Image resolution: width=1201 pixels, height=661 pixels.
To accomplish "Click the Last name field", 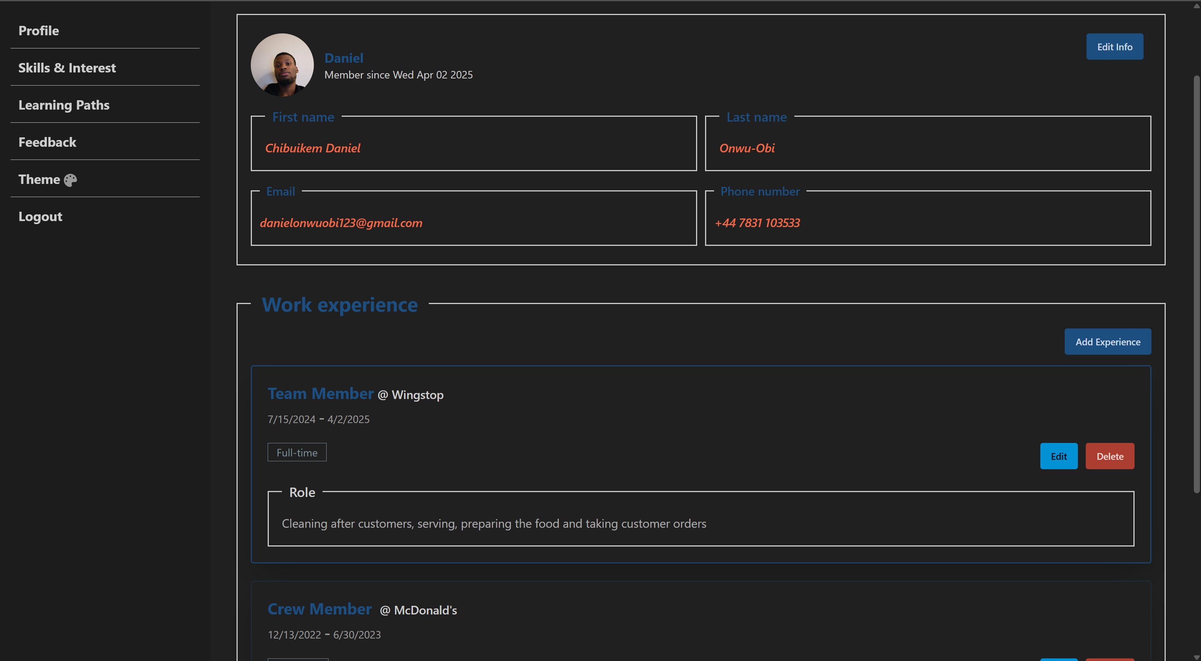I will 927,148.
